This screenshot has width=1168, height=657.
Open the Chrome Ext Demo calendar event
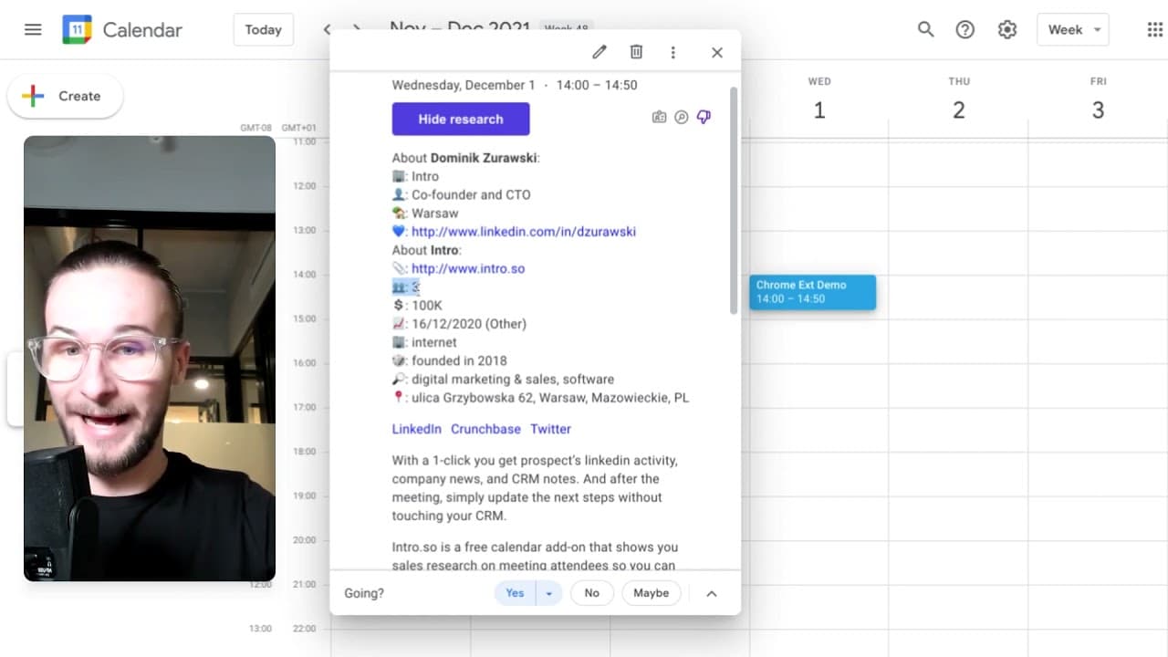(x=812, y=292)
